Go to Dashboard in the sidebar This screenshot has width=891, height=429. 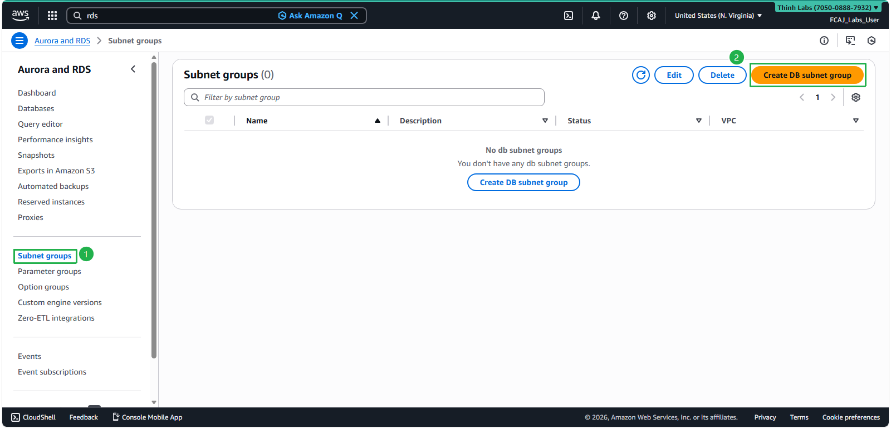[x=37, y=93]
